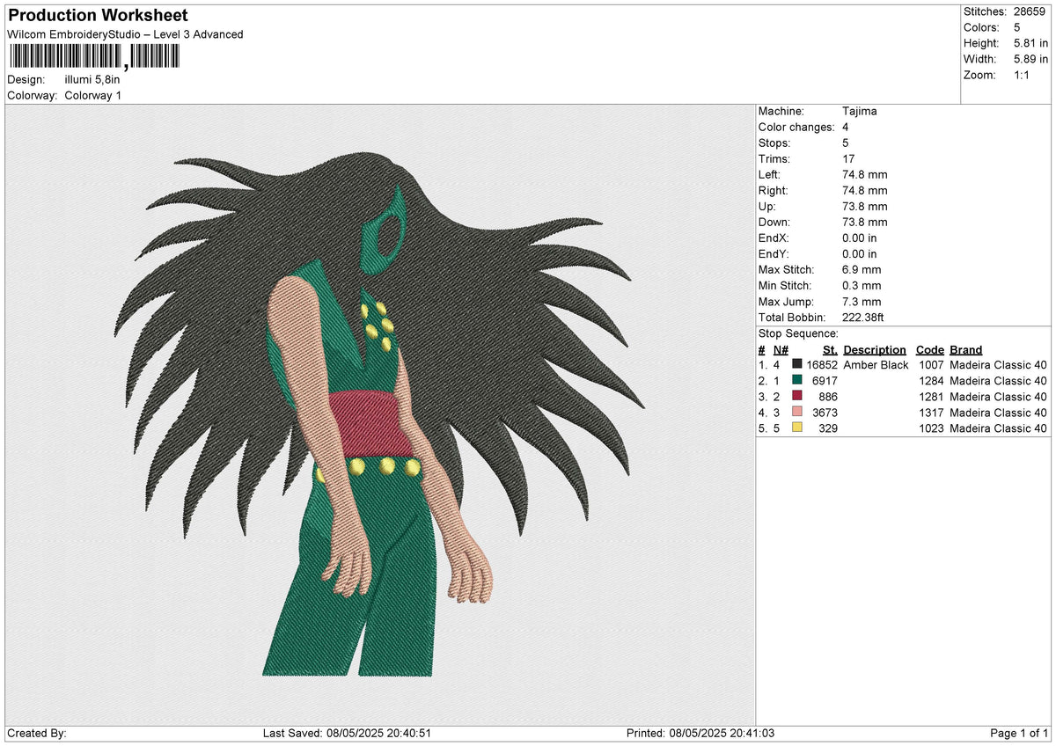Click the 'Amber Black' description text

[x=876, y=364]
